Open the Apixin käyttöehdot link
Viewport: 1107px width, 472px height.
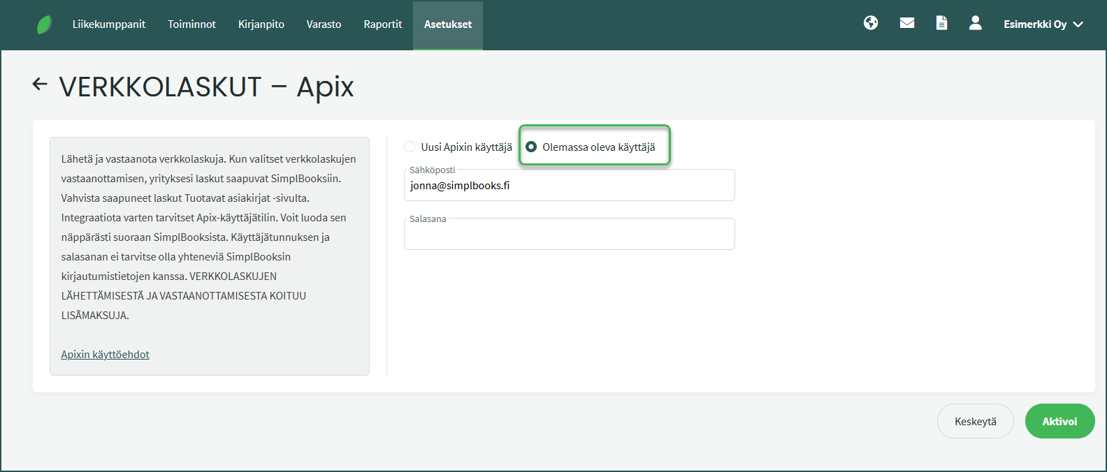tap(105, 355)
